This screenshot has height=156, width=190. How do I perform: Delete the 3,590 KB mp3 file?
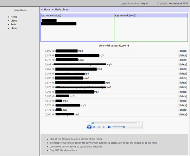tap(183, 51)
